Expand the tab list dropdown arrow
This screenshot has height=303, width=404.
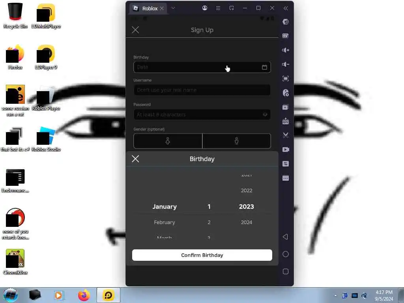173,8
